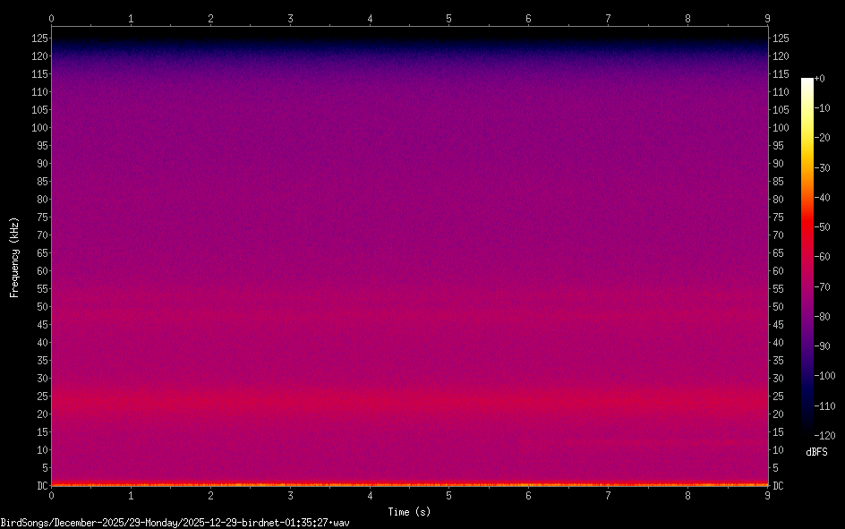
Task: Click the dBFS unit label under the colorbar
Action: pos(816,453)
